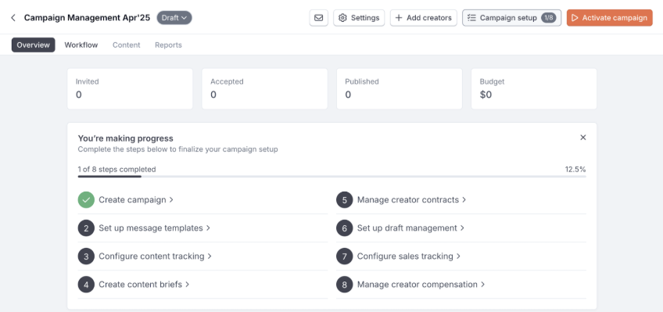Click step number 3 circle
This screenshot has height=312, width=663.
click(86, 256)
